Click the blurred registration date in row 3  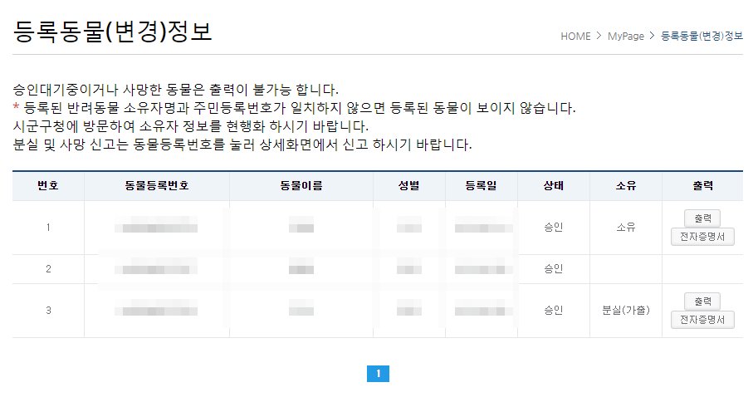click(x=483, y=308)
